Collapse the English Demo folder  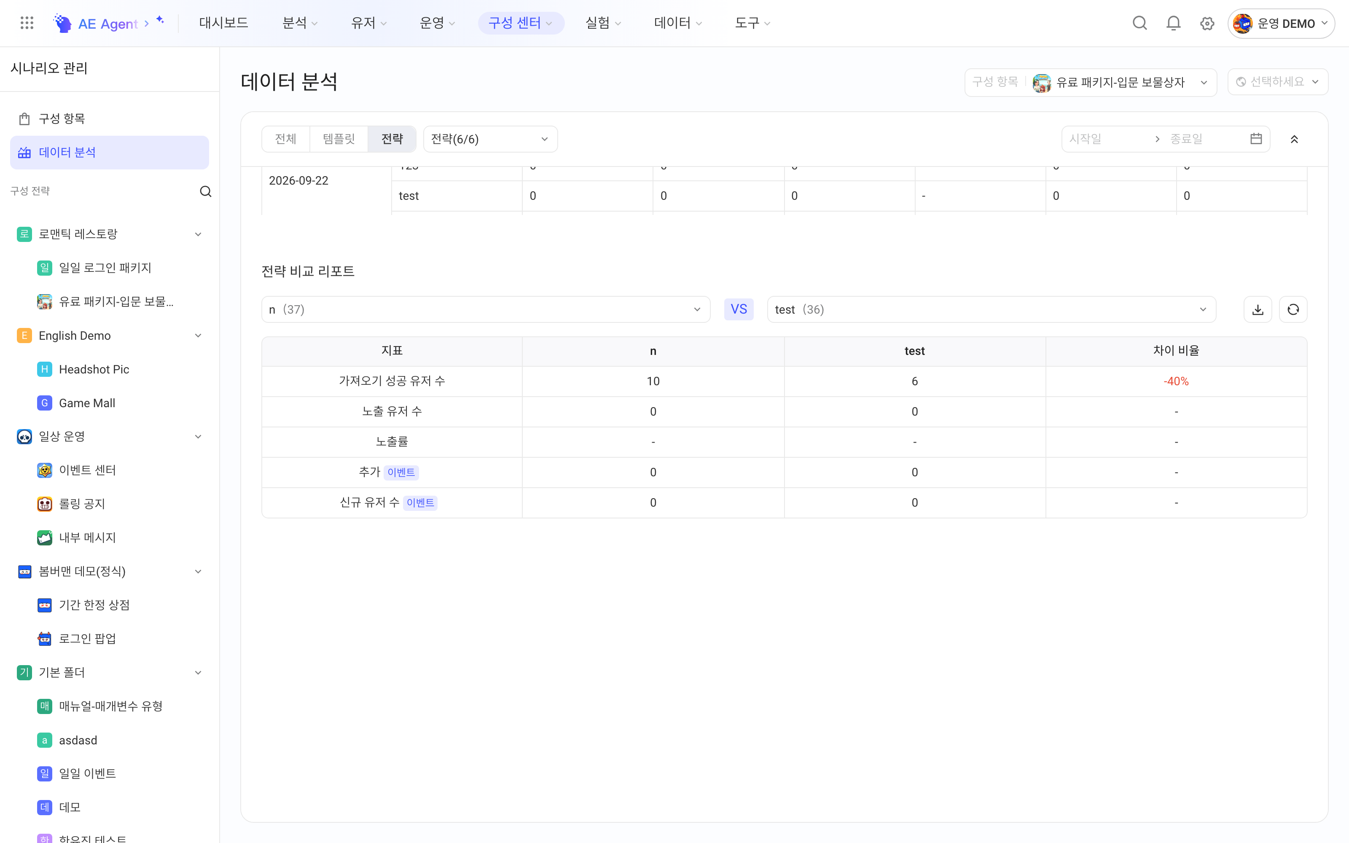point(198,336)
